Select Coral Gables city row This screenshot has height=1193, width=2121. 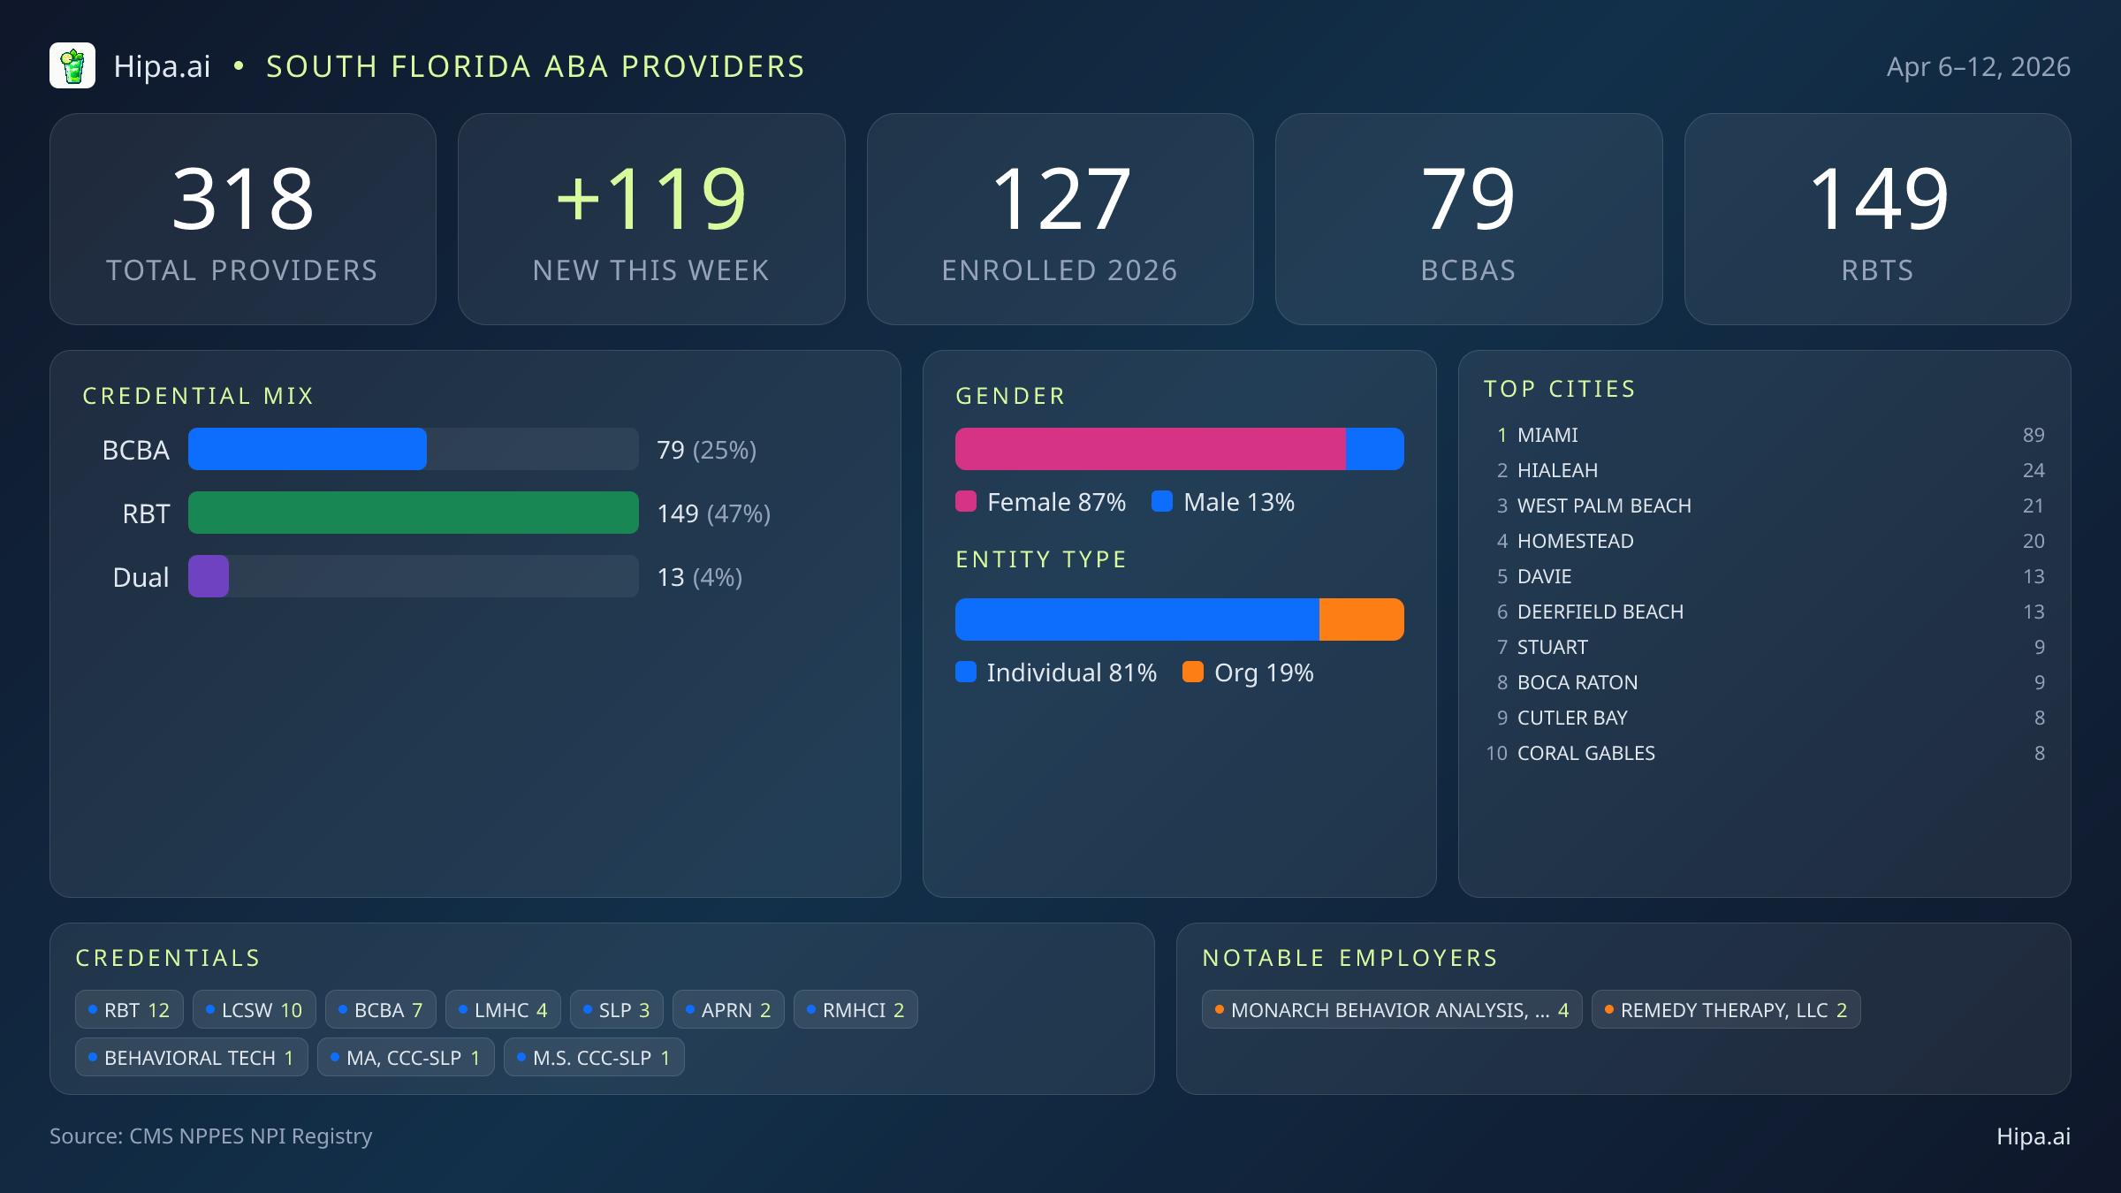tap(1585, 753)
